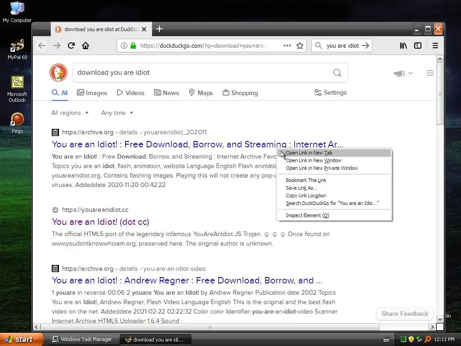Screen dimensions: 461x346
Task: Bookmark this page with star icon
Action: [299, 46]
